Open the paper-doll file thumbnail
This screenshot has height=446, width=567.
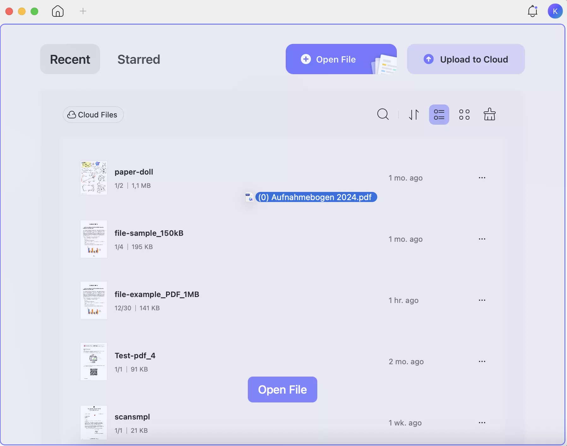click(x=93, y=178)
